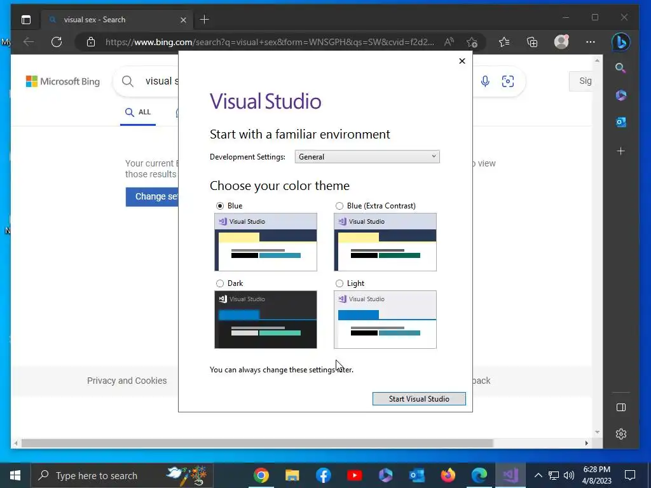
Task: Click the Blue Extra Contrast preview thumbnail
Action: click(385, 242)
